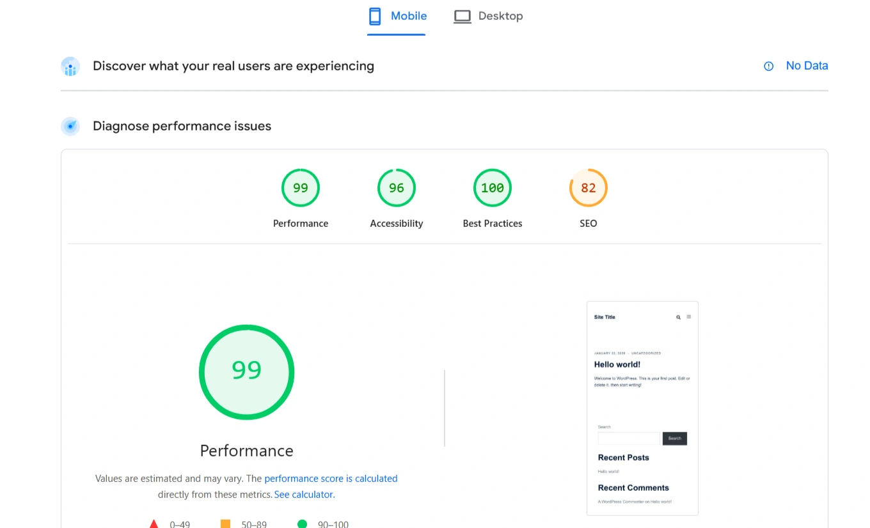This screenshot has height=528, width=870.
Task: Click Site Title text in preview
Action: [605, 317]
